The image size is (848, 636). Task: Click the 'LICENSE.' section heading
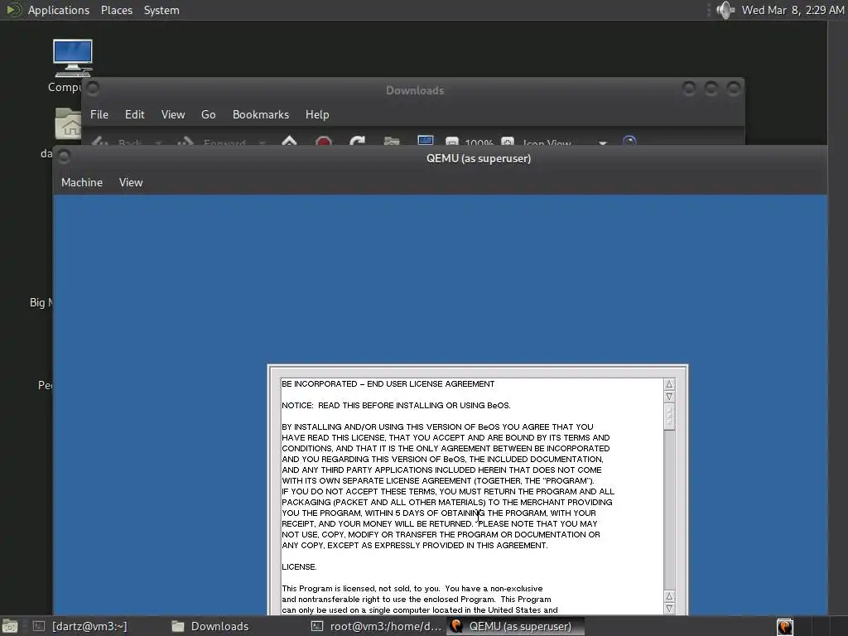299,566
